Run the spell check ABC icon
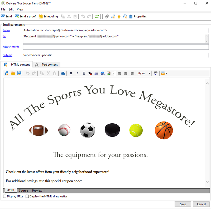The width and height of the screenshot is (211, 209). pos(156,73)
